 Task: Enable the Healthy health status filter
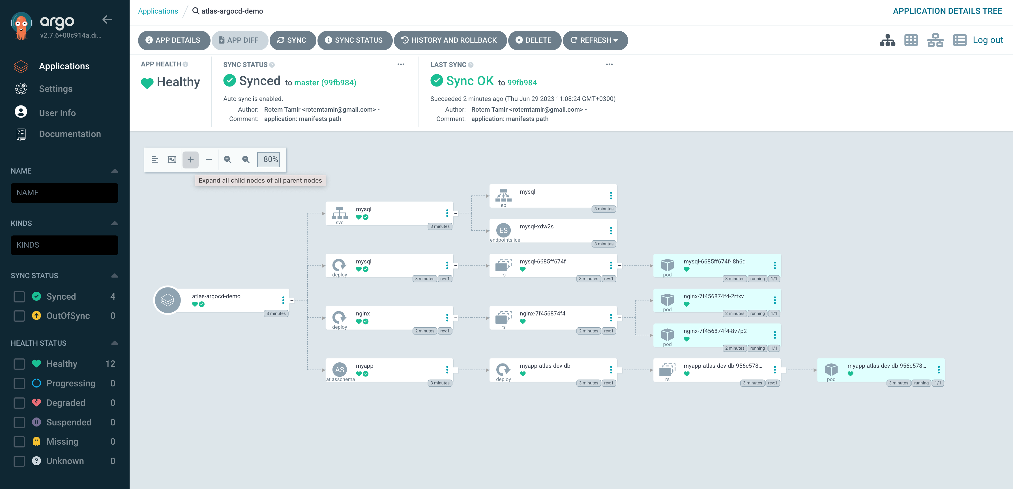click(19, 364)
